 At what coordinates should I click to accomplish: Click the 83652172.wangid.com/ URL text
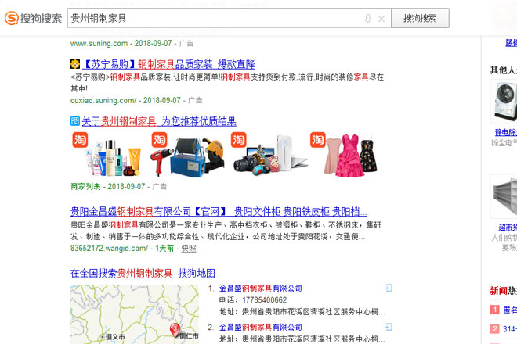coord(109,248)
